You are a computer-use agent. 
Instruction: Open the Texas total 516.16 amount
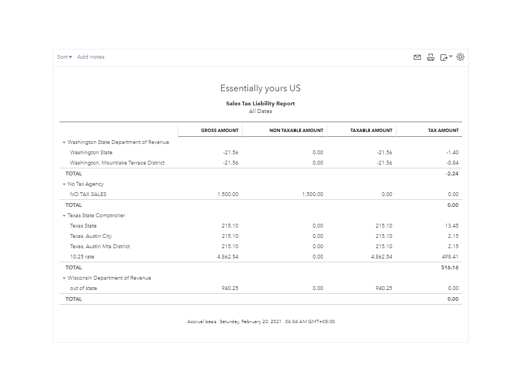point(450,268)
